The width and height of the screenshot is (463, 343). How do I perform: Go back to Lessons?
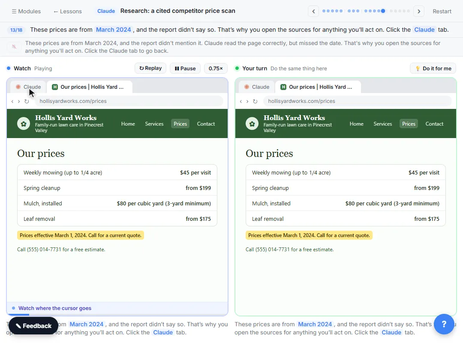(67, 11)
